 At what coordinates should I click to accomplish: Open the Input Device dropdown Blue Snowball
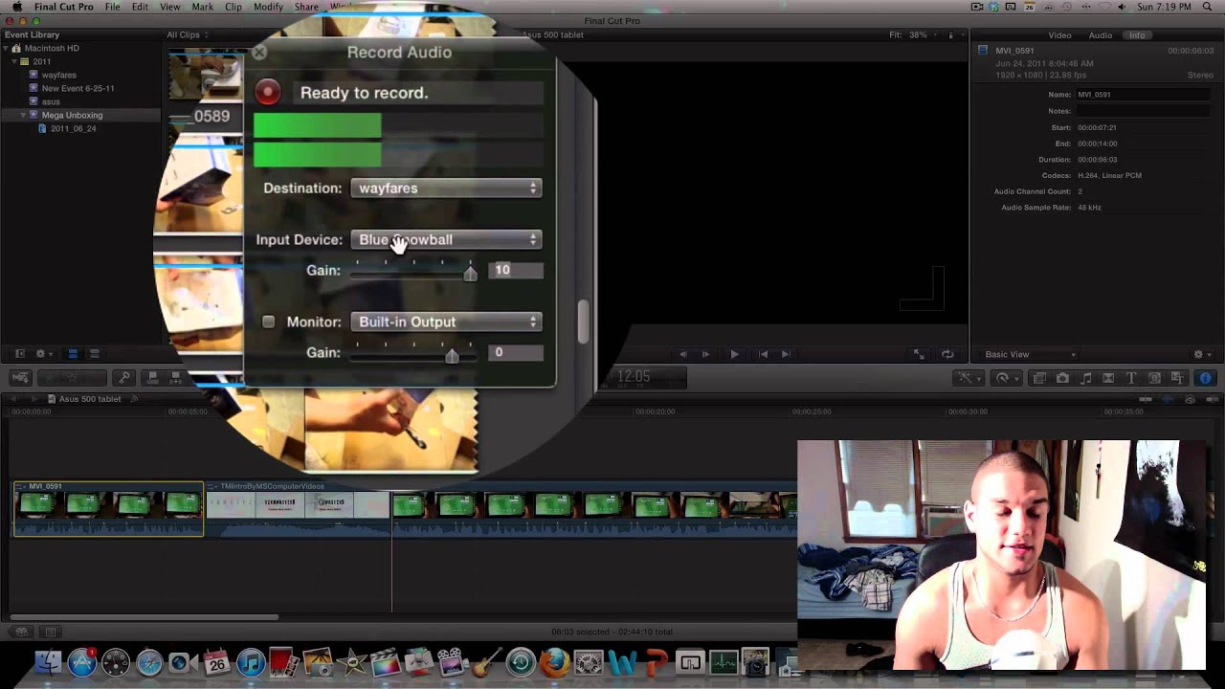[x=446, y=240]
